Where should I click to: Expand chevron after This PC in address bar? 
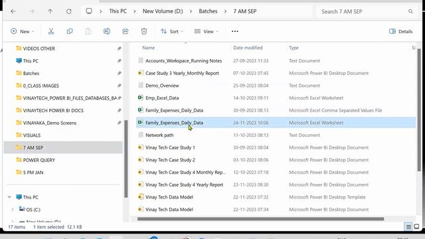tap(135, 11)
